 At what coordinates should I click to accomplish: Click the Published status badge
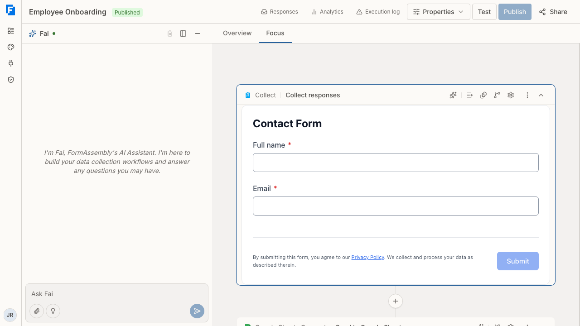(127, 12)
